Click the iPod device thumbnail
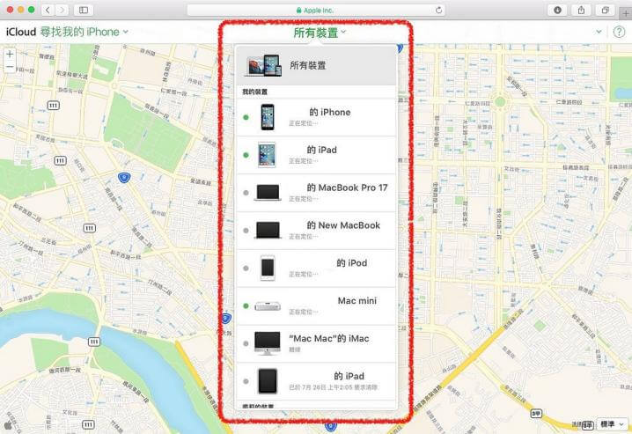The image size is (632, 434). point(268,268)
